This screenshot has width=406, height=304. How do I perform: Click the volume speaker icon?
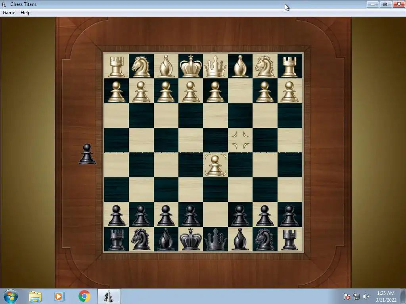coord(366,297)
